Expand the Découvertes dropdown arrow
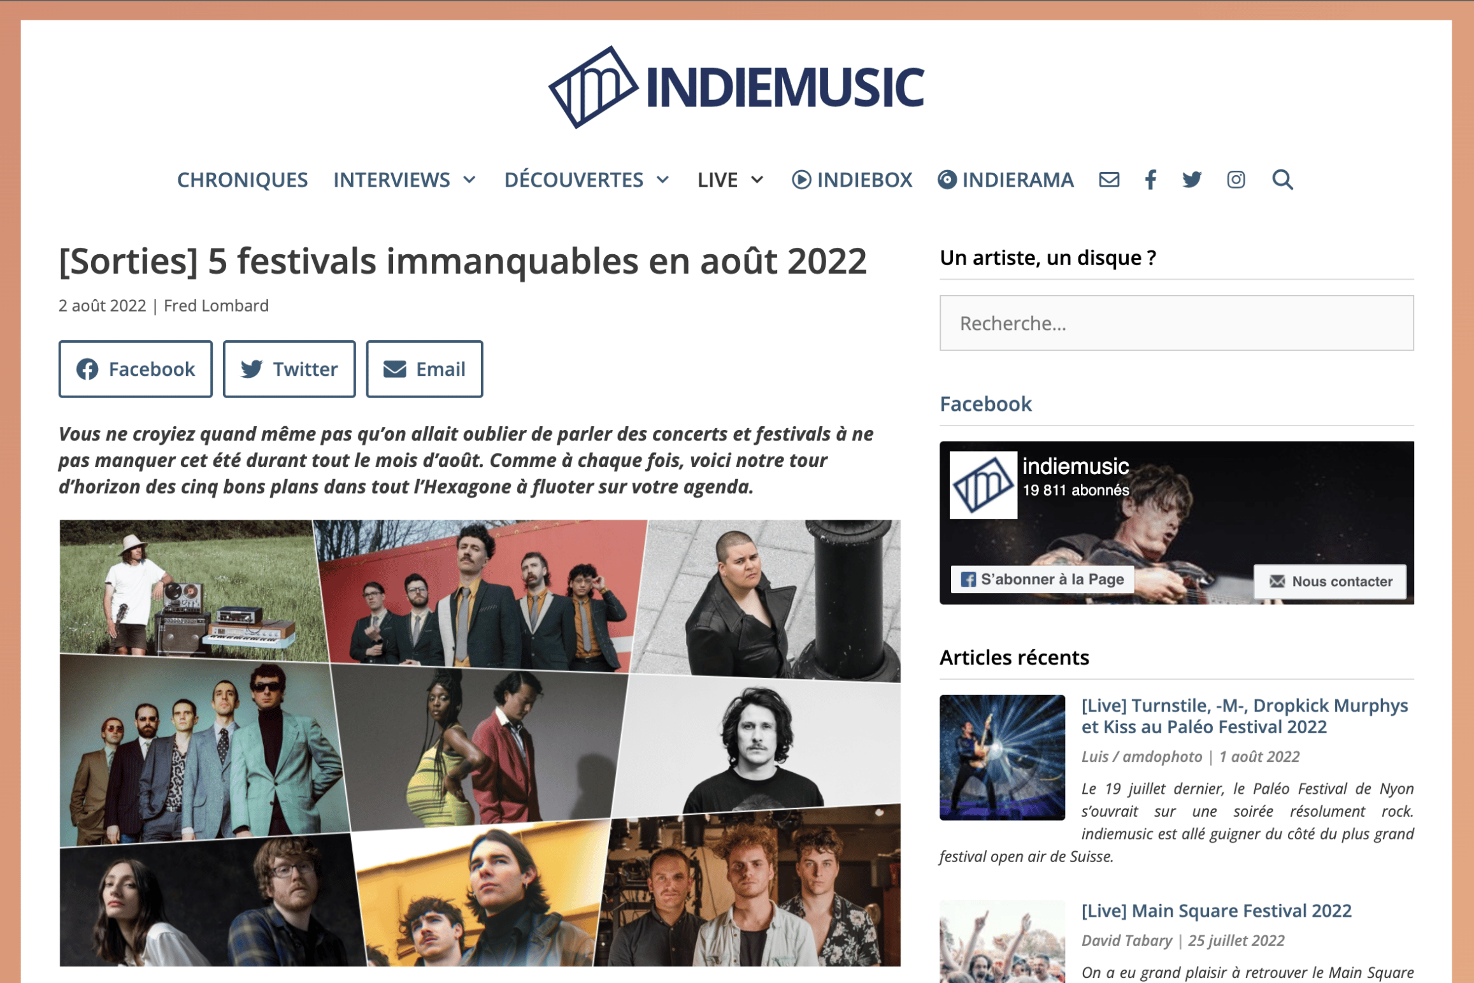This screenshot has width=1474, height=983. point(662,180)
